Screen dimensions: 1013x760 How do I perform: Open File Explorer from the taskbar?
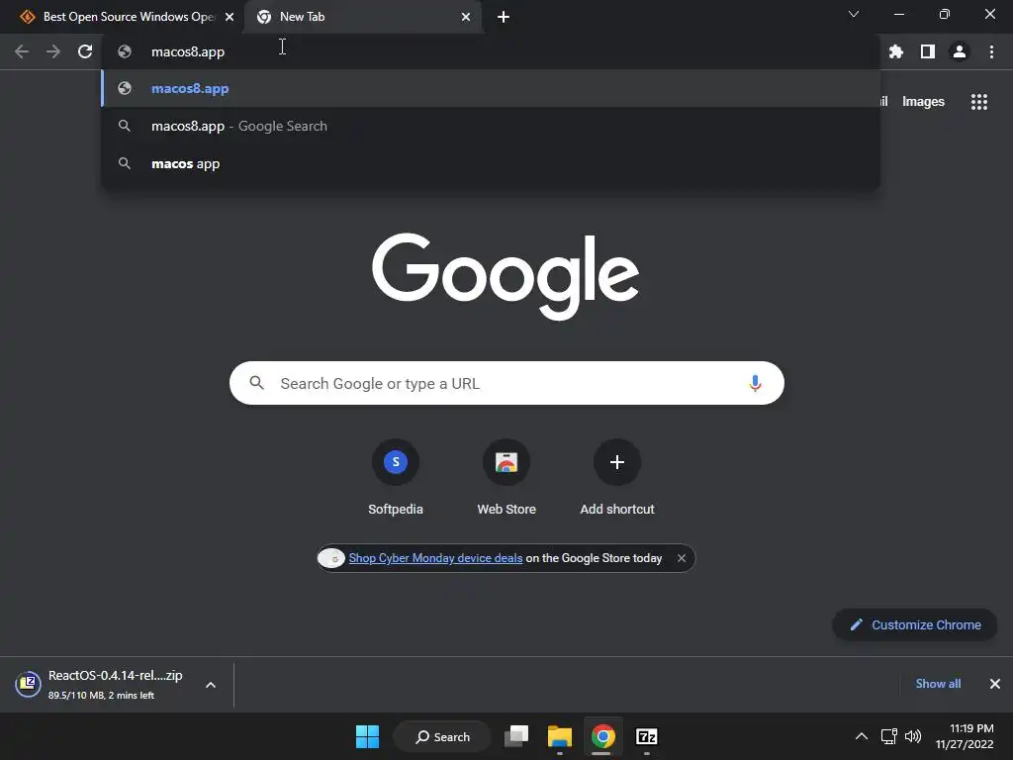560,736
